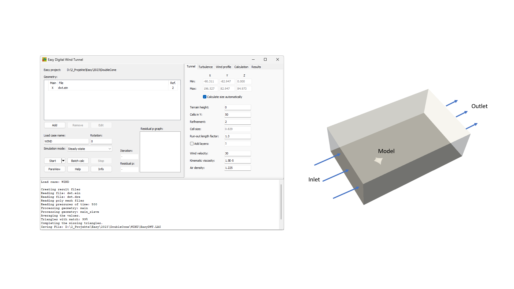
Task: Open the Wind profile tab
Action: tap(223, 67)
